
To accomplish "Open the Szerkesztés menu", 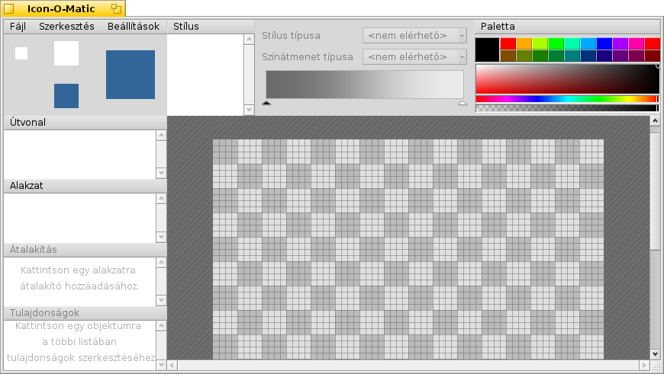I will coord(66,26).
